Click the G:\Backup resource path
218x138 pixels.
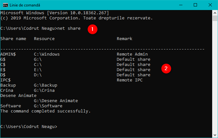[x=45, y=85]
